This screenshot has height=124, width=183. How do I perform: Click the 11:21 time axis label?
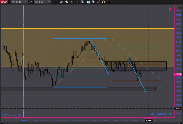tap(65, 120)
